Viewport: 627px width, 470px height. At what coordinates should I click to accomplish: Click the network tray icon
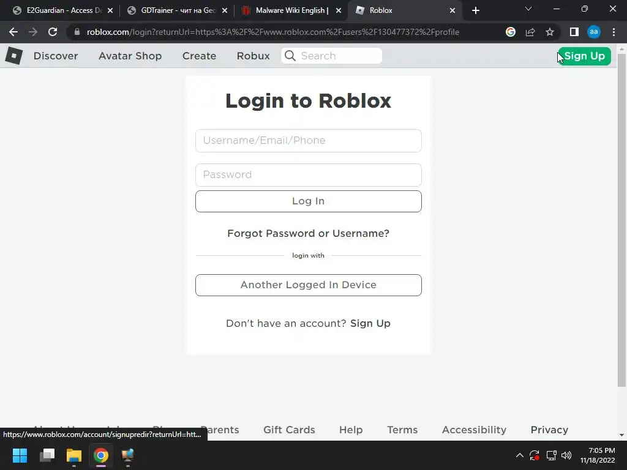point(552,455)
